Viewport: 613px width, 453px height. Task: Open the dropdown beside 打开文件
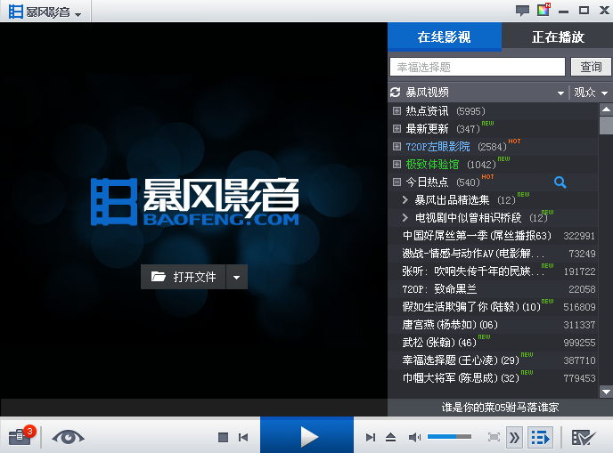pos(236,278)
